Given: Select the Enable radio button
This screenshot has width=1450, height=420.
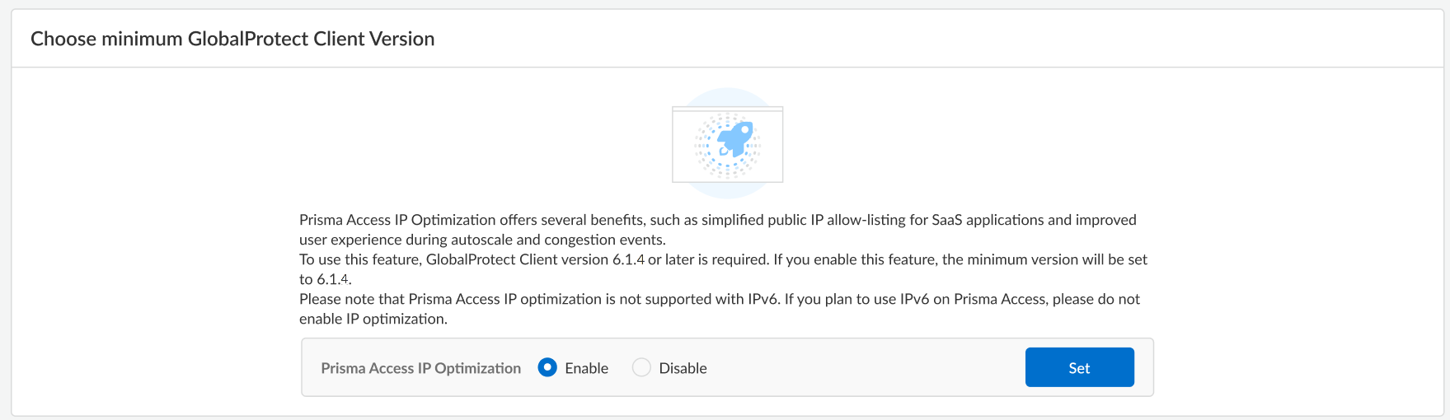Looking at the screenshot, I should pos(547,367).
